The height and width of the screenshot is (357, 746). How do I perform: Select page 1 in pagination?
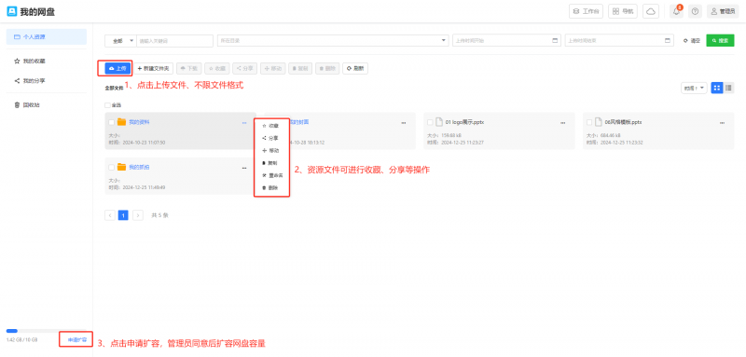click(123, 215)
